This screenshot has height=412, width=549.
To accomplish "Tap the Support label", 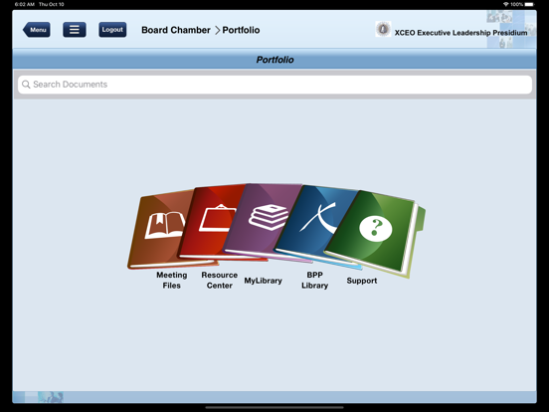I will click(362, 281).
